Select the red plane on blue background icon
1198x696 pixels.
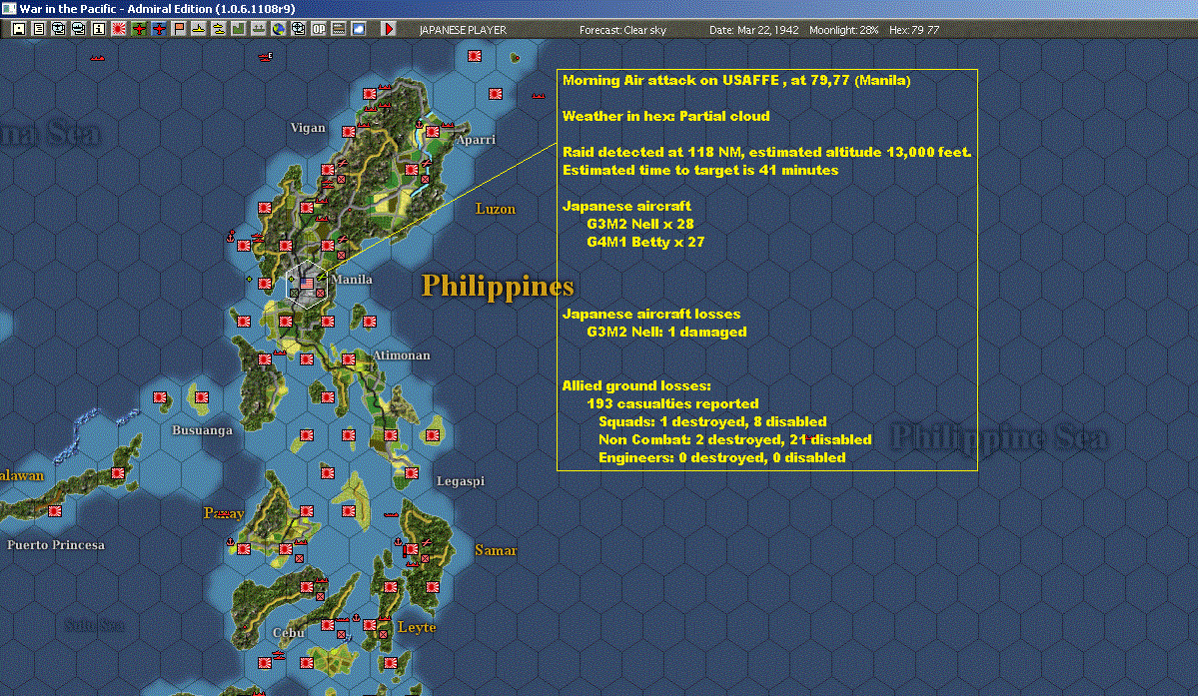point(159,29)
